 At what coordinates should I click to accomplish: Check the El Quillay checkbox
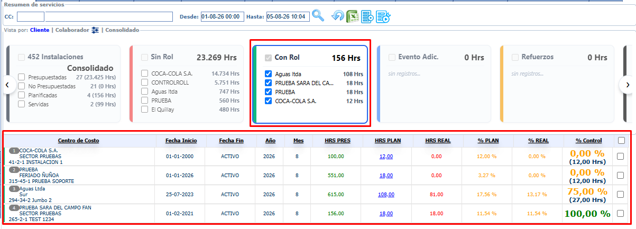tap(145, 109)
